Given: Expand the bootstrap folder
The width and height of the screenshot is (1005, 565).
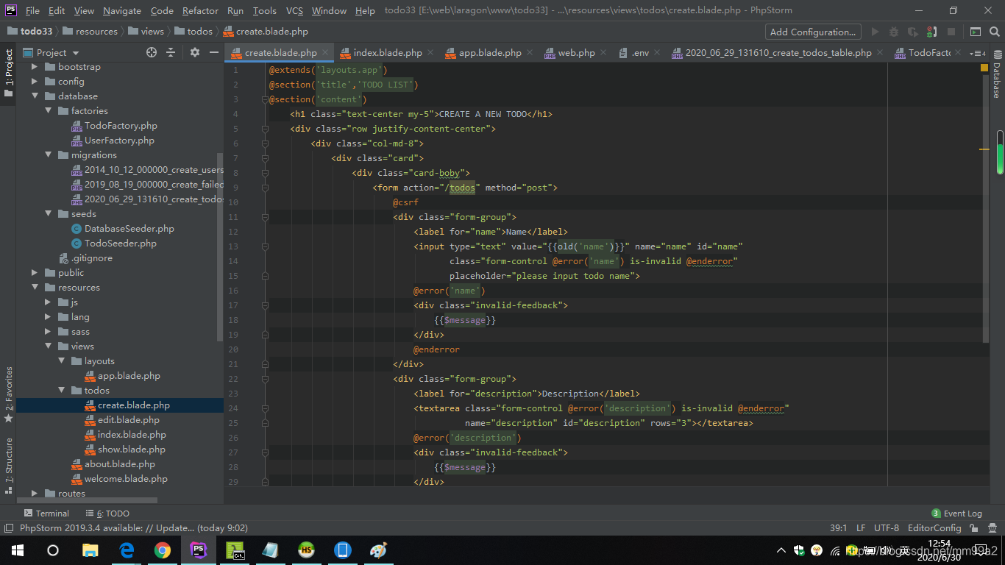Looking at the screenshot, I should pyautogui.click(x=35, y=67).
